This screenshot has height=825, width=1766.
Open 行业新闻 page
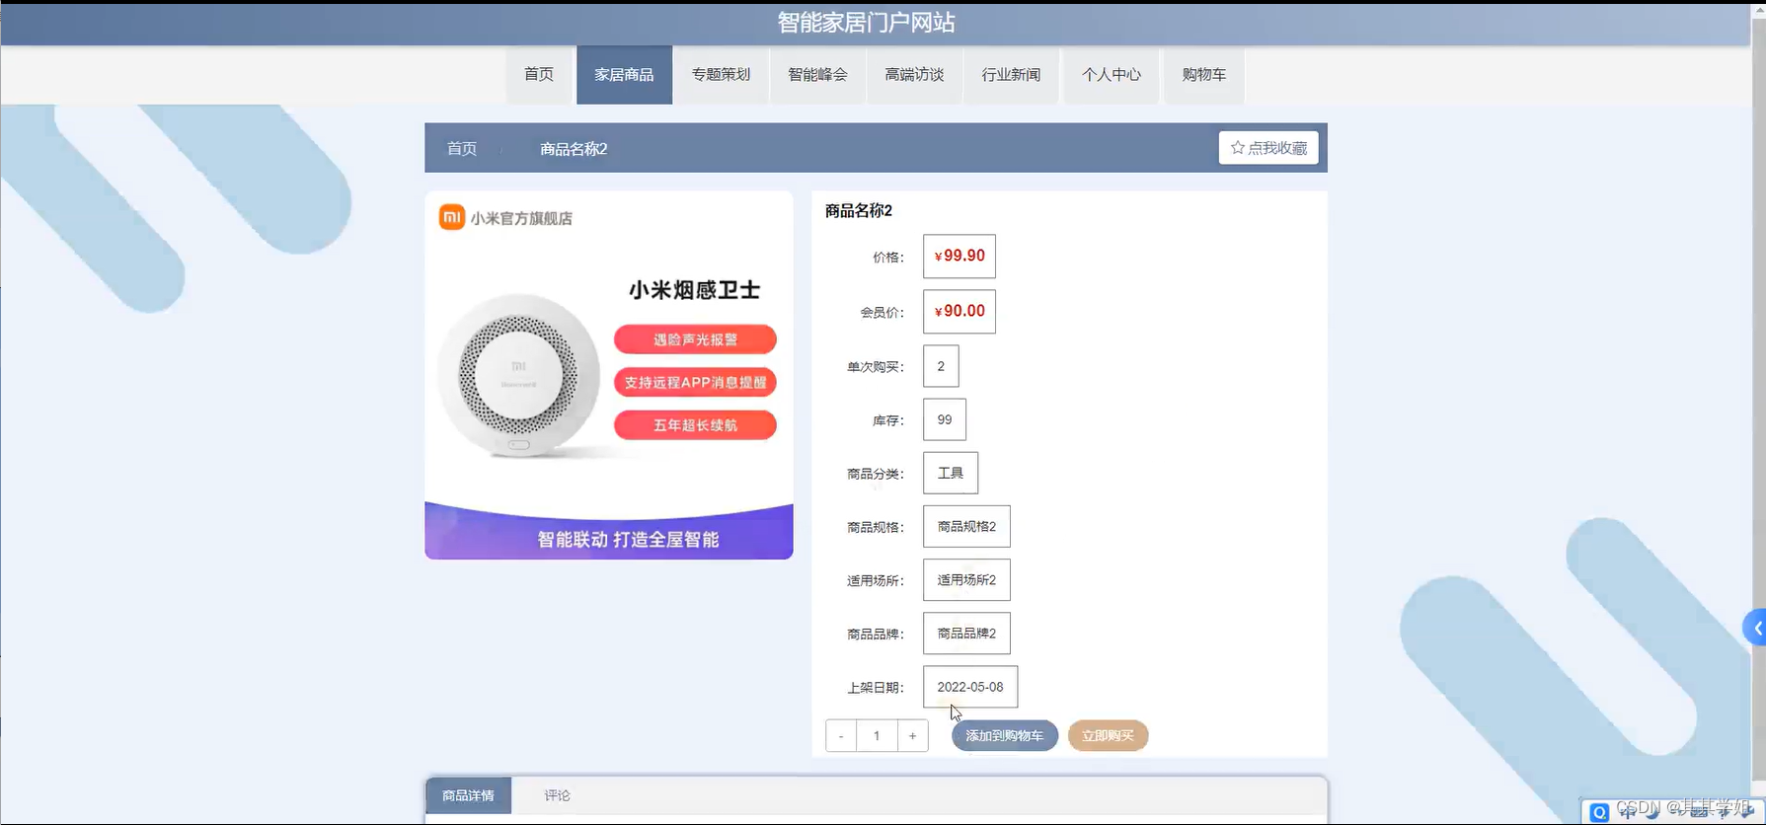1011,75
